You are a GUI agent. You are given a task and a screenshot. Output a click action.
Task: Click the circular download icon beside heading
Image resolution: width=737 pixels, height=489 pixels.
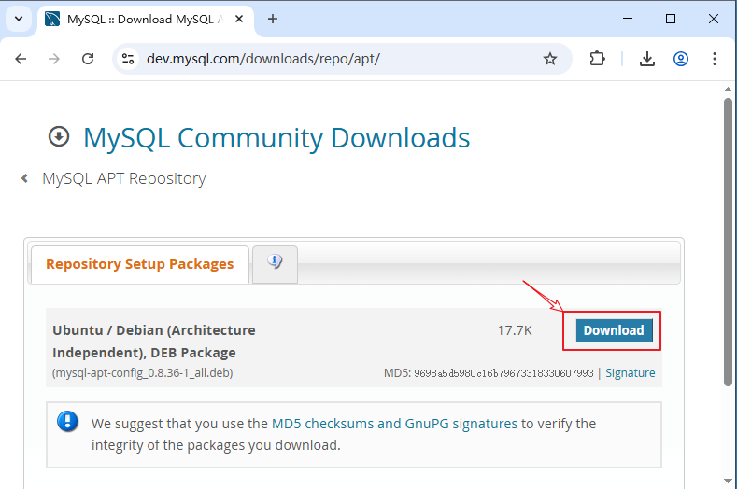coord(59,136)
